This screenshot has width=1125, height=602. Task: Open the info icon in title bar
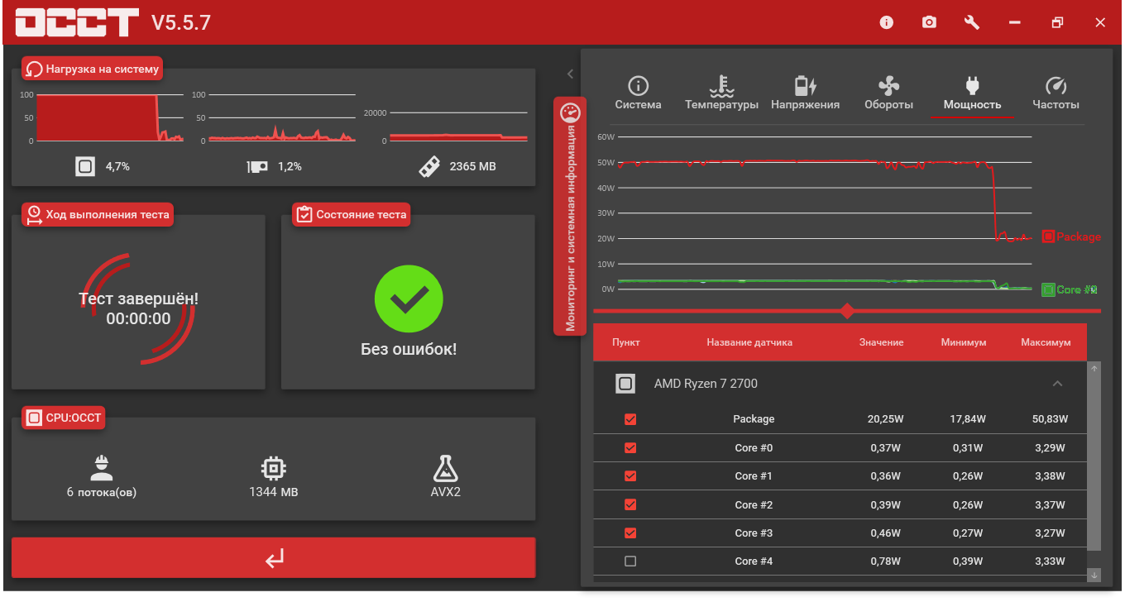(x=887, y=22)
